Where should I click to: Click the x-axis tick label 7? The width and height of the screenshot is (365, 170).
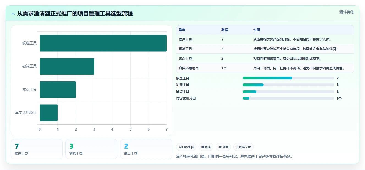tap(167, 129)
